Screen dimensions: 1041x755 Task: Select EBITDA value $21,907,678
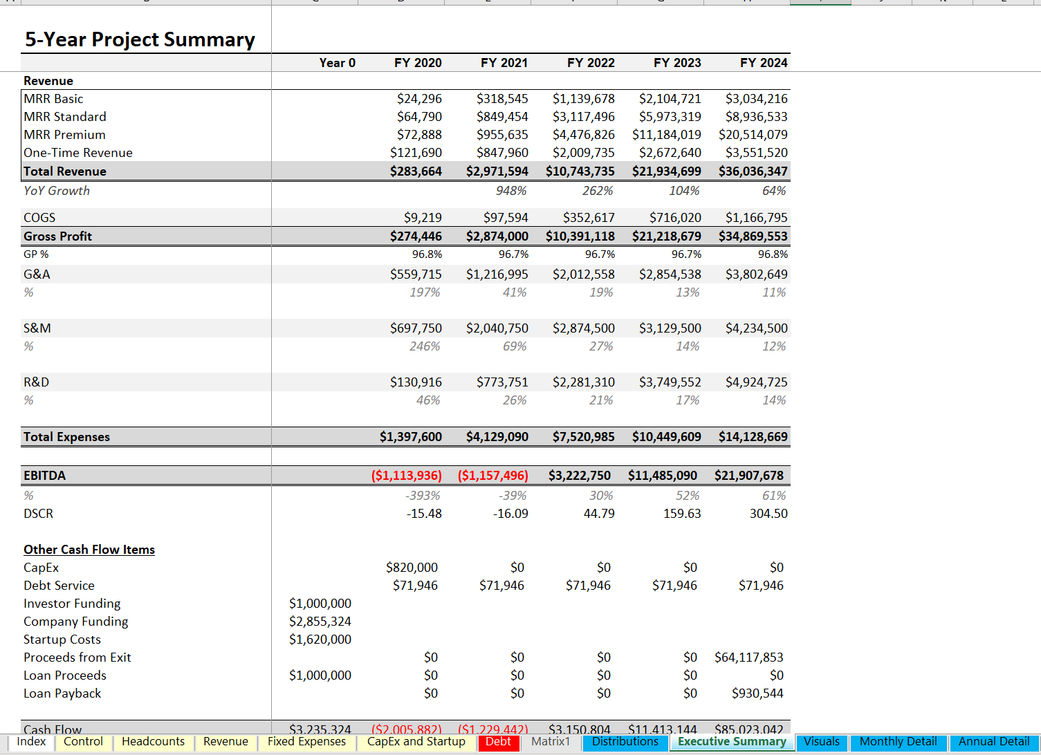click(749, 476)
